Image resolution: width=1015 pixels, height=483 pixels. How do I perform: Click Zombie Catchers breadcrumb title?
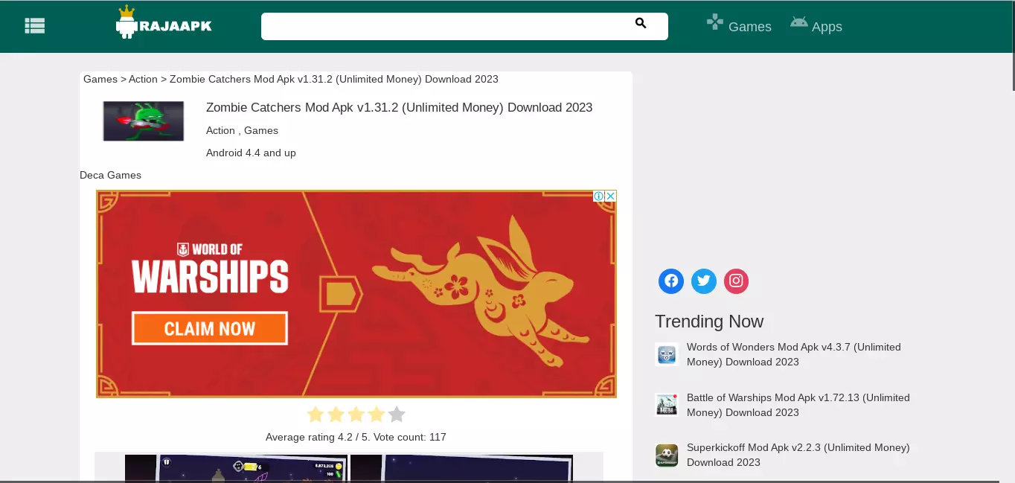click(334, 79)
